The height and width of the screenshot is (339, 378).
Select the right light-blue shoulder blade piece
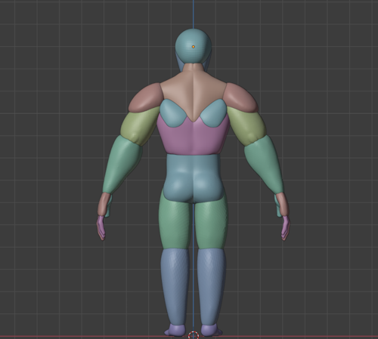tap(214, 112)
